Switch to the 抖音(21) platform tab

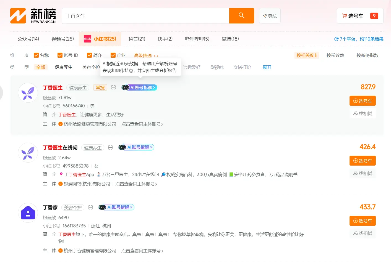click(137, 39)
